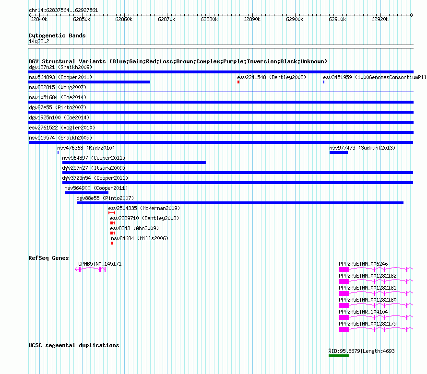
Task: Open the nsv519574 (Shaikh2009) label
Action: click(x=60, y=138)
